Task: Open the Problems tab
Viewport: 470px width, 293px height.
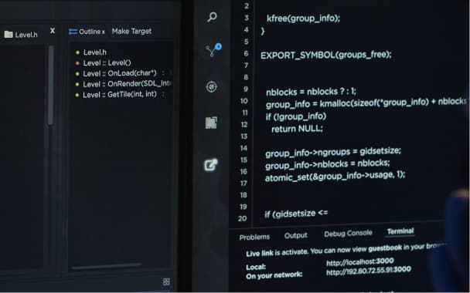Action: [x=254, y=237]
